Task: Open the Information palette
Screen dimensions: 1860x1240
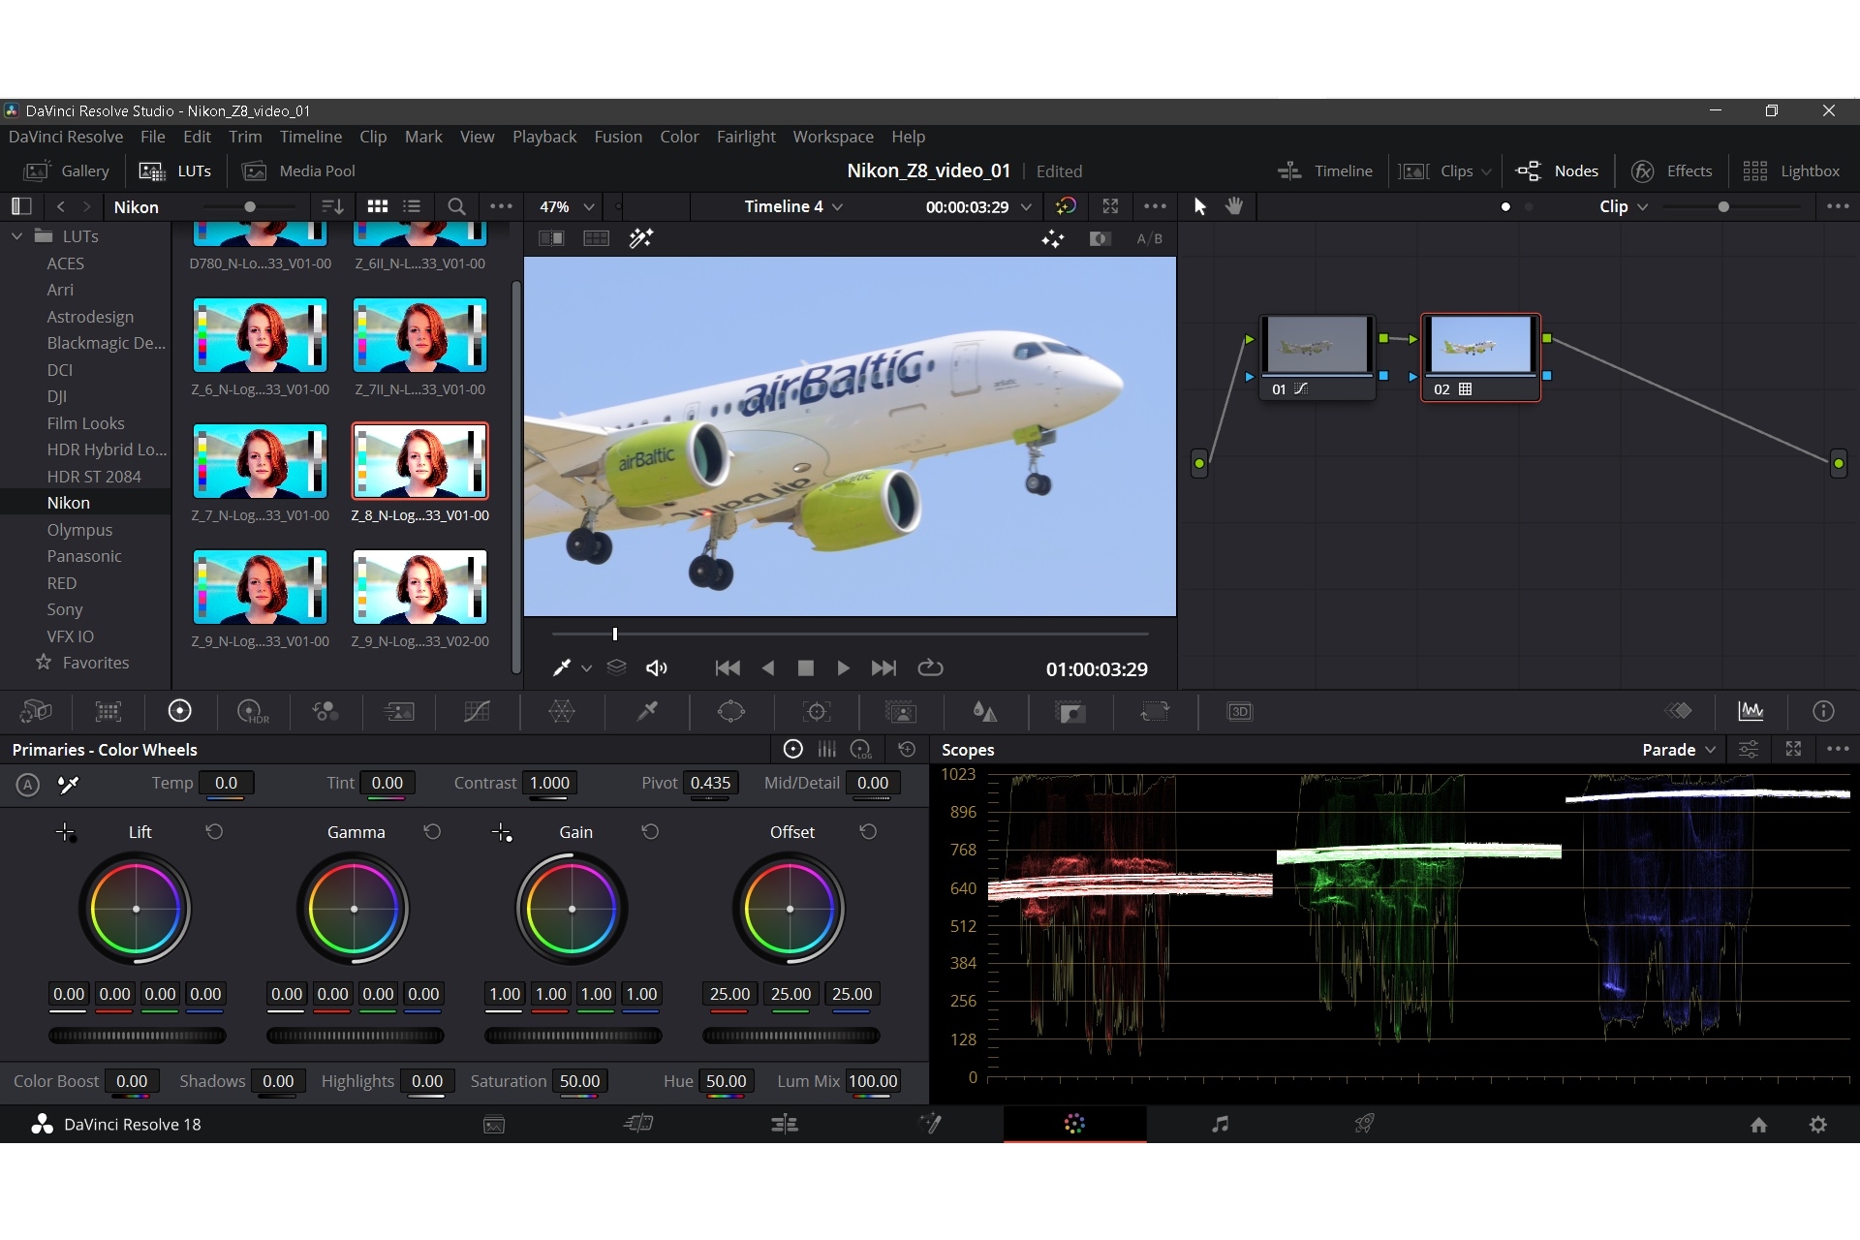Action: click(1823, 712)
